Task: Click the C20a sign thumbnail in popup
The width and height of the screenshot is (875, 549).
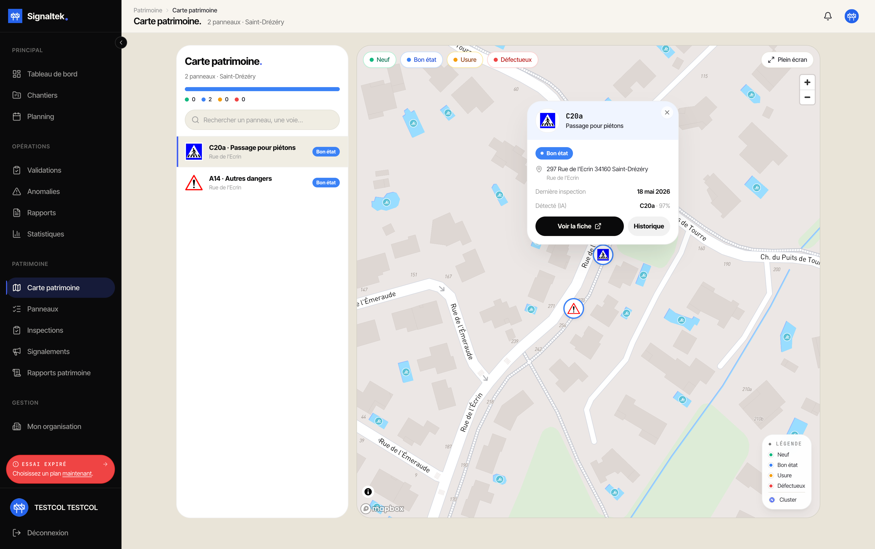Action: pos(547,121)
